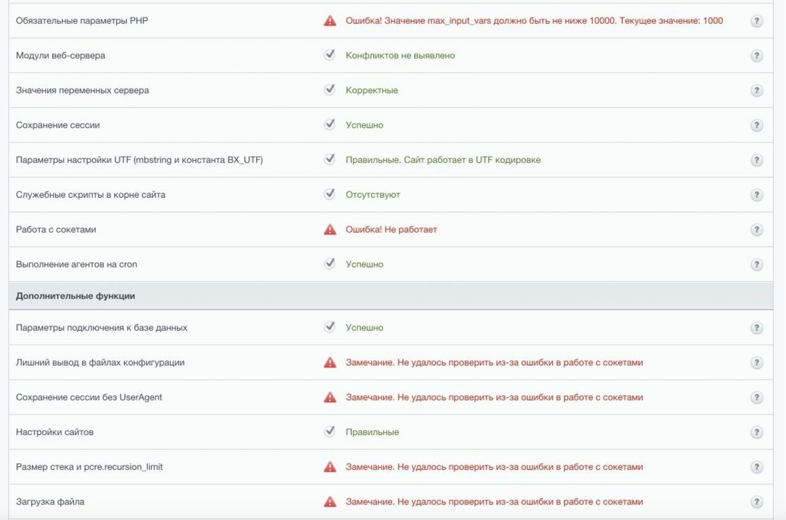Click question mark beside Сохранение сессии
This screenshot has height=520, width=786.
click(757, 125)
